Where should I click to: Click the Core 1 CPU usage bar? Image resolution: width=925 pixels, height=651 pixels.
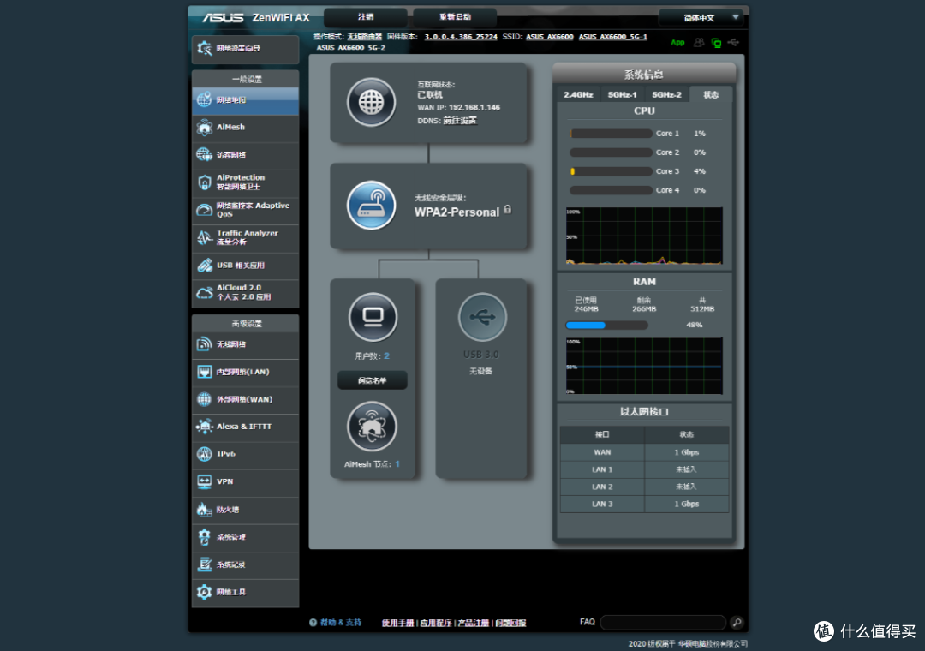(611, 134)
